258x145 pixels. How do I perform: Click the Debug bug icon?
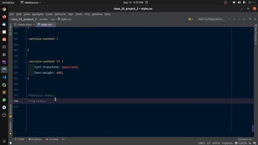click(x=234, y=19)
